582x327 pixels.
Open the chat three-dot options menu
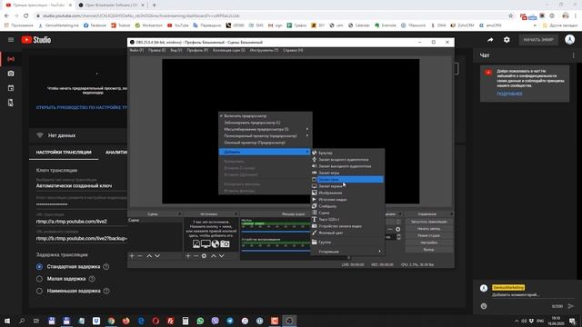(x=574, y=55)
